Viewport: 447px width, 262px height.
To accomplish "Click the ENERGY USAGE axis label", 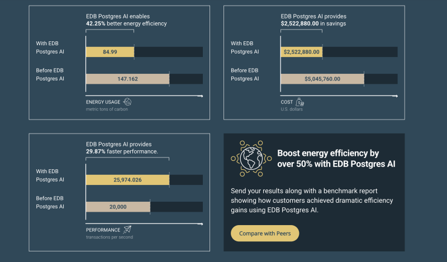I will click(103, 102).
